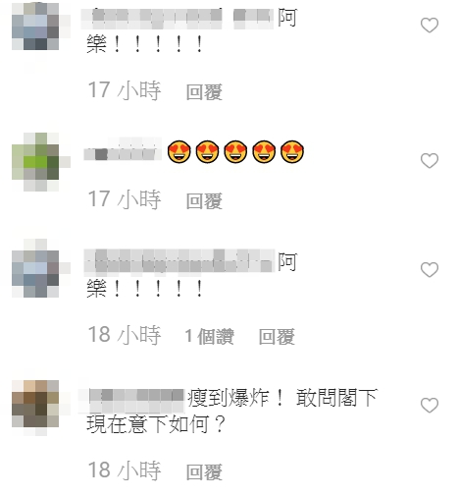Like the 瘦到爆炸 comment with the heart
Viewport: 459px width, 497px height.
point(430,406)
